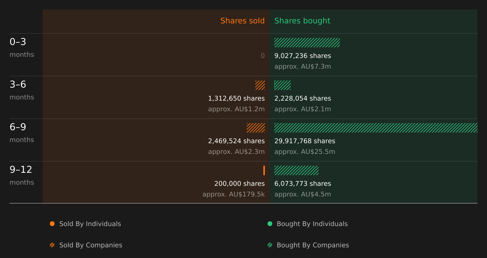This screenshot has height=258, width=487.
Task: Click the 1,312,650 shares value
Action: [236, 99]
